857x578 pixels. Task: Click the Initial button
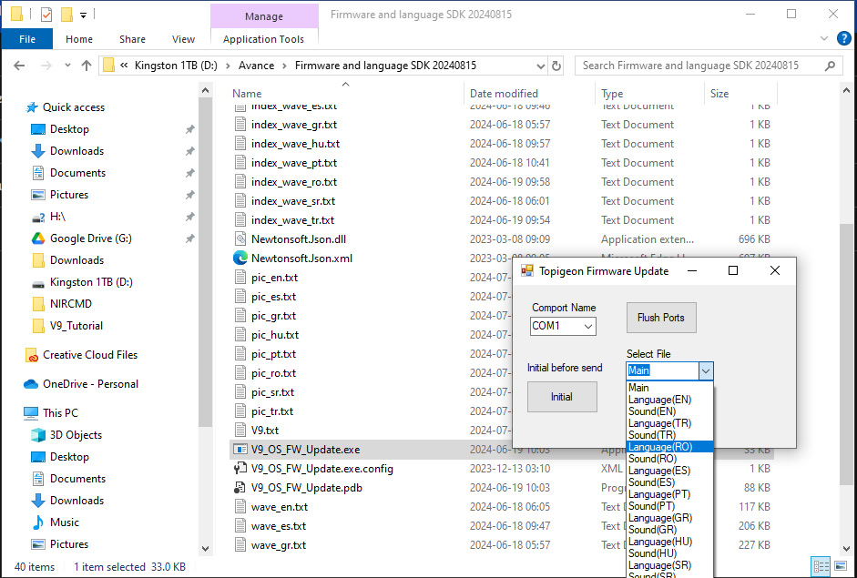click(562, 397)
